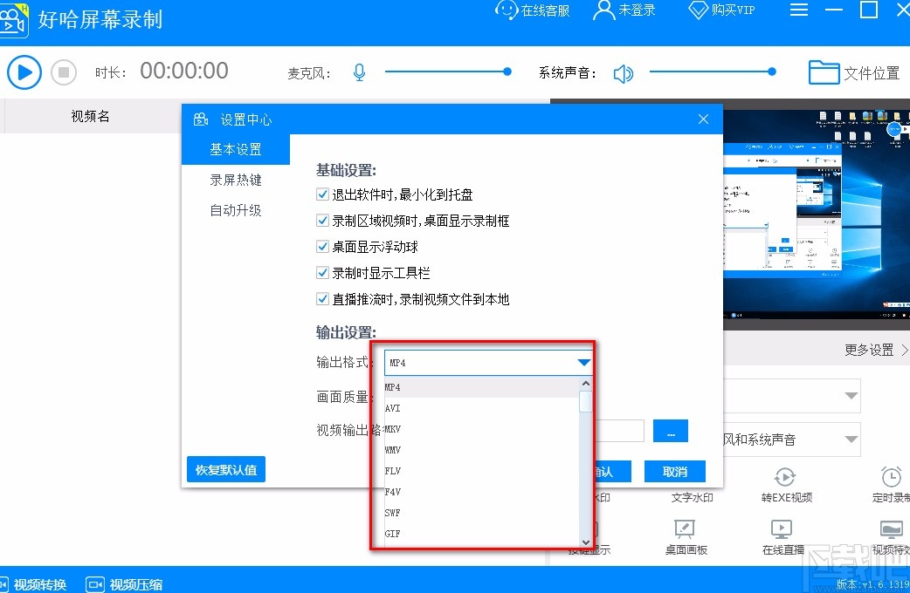The width and height of the screenshot is (910, 593).
Task: Click the restore defaults button
Action: pyautogui.click(x=226, y=469)
